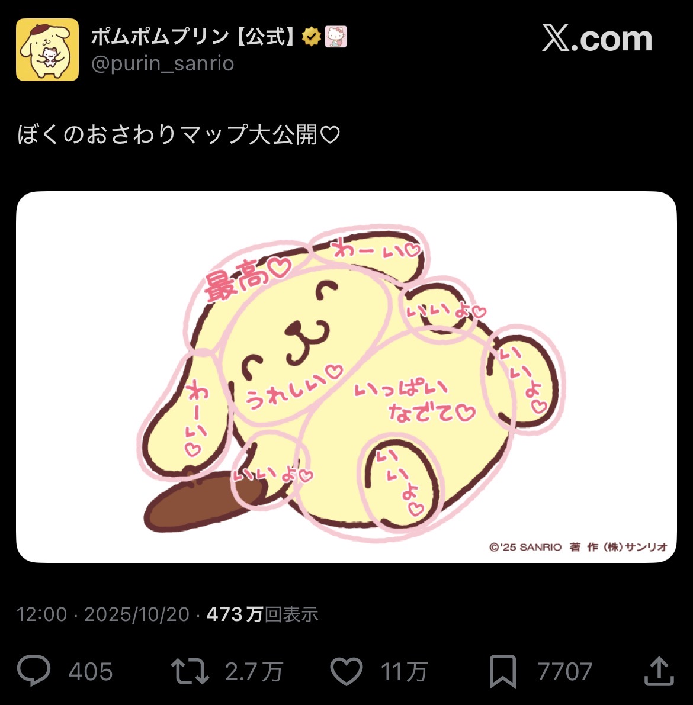Tap the repost arrows icon
Screen dimensions: 693x705
[190, 671]
